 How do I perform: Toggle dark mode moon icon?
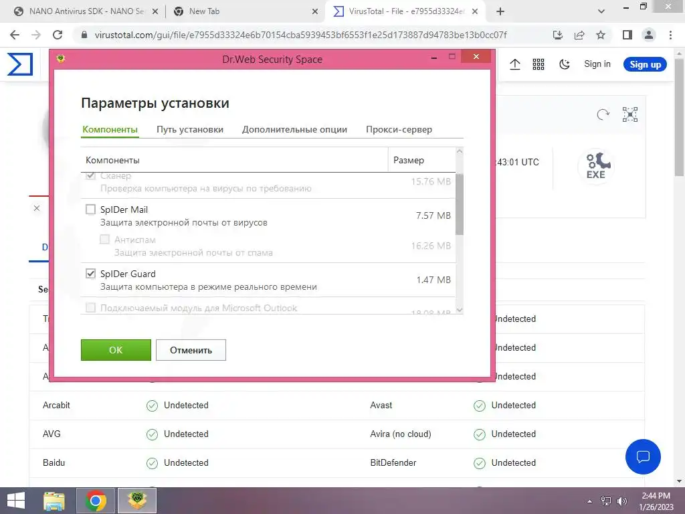[x=565, y=65]
